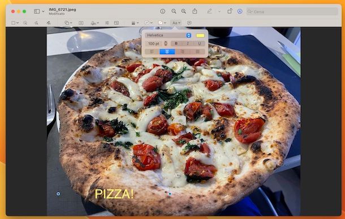Select the PIZZA! text annotation
Image resolution: width=345 pixels, height=219 pixels.
coord(114,194)
